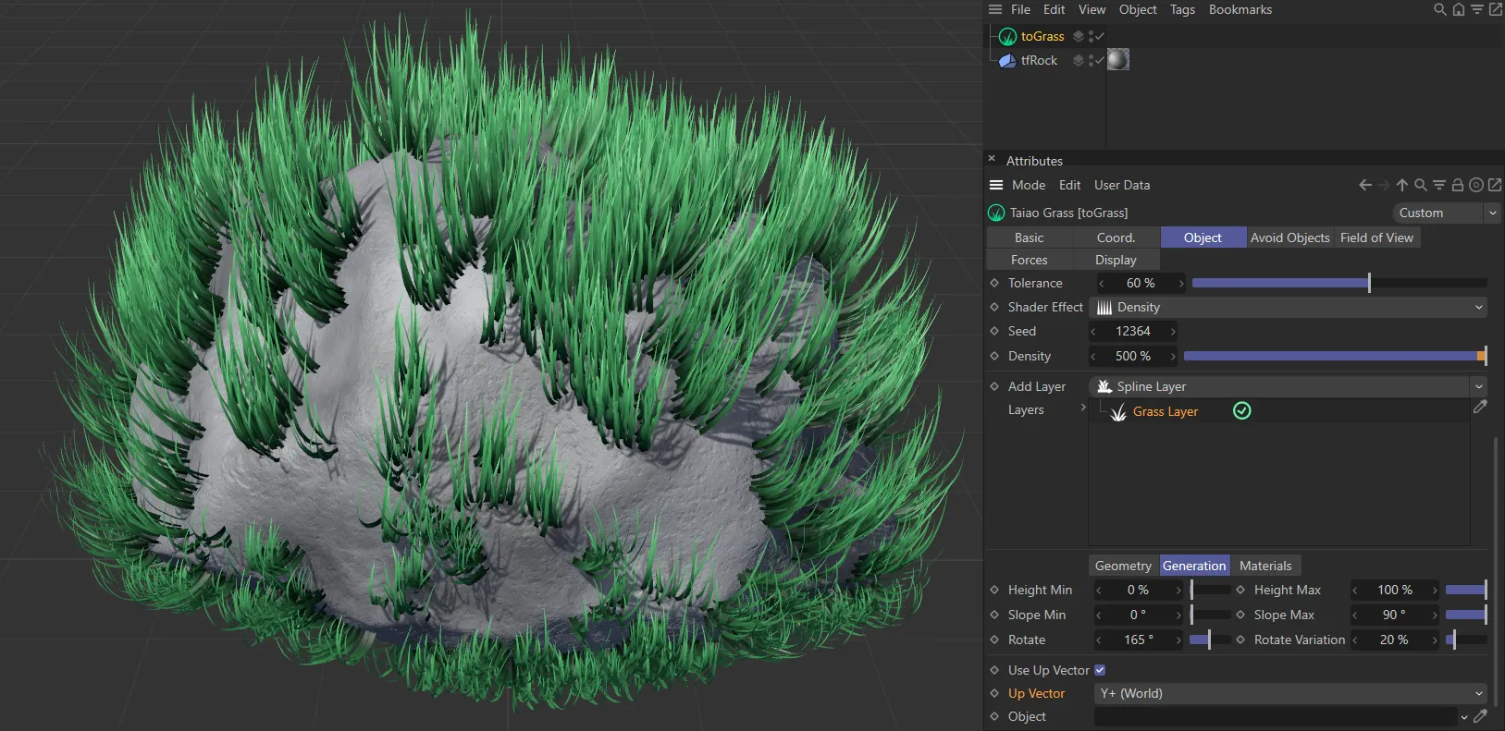
Task: Go back with the Attributes left arrow
Action: pos(1364,185)
